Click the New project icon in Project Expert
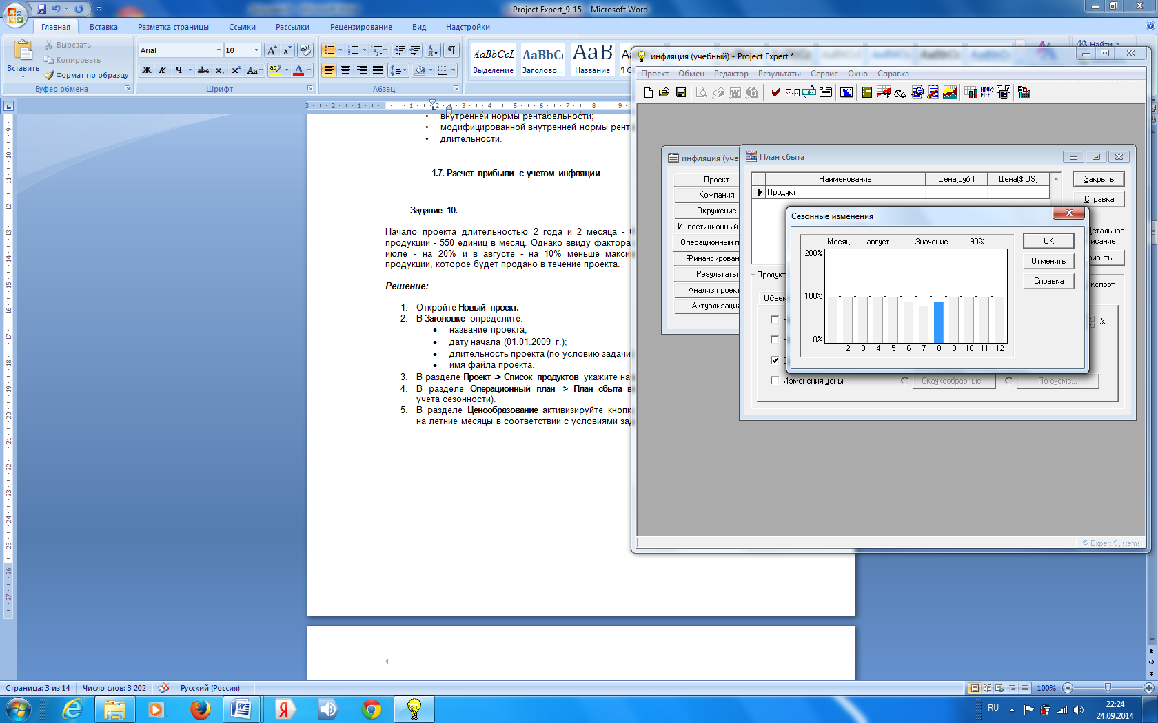Image resolution: width=1158 pixels, height=723 pixels. pos(649,92)
